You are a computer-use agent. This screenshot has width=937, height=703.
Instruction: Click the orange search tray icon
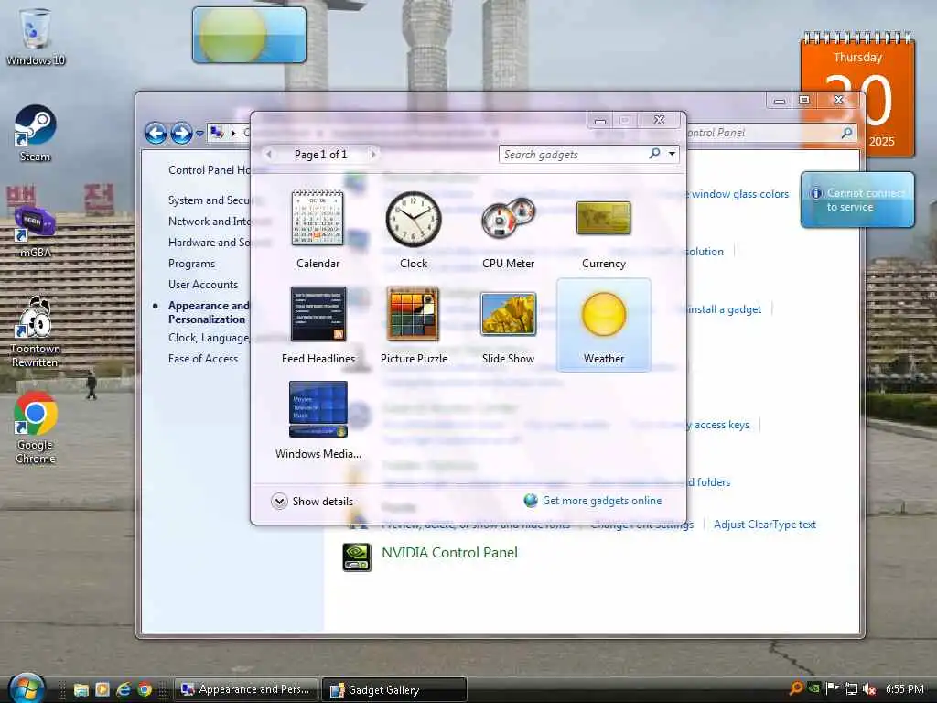[x=796, y=688]
